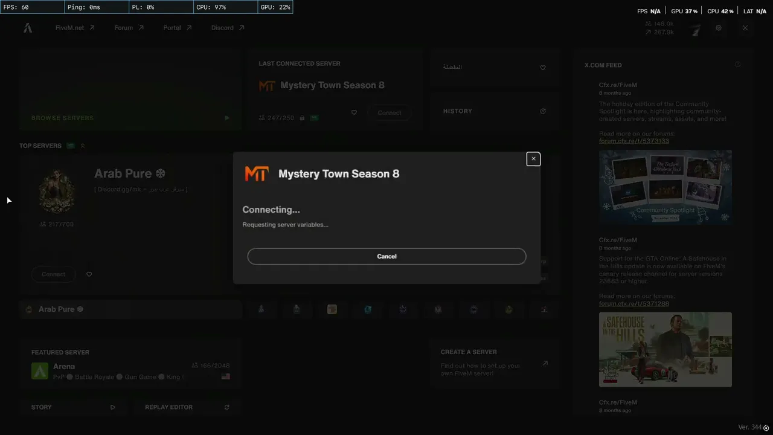Open the user profile avatar in the top bar
The width and height of the screenshot is (773, 435).
[696, 28]
